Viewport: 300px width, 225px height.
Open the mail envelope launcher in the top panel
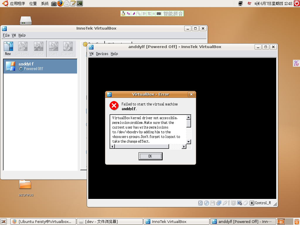click(67, 4)
